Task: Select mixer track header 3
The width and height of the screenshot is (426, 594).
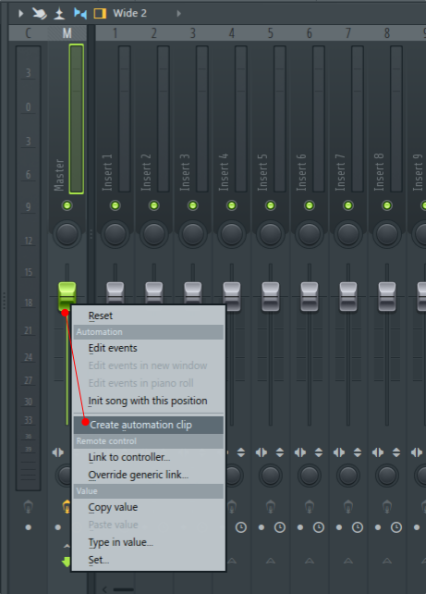Action: 192,33
